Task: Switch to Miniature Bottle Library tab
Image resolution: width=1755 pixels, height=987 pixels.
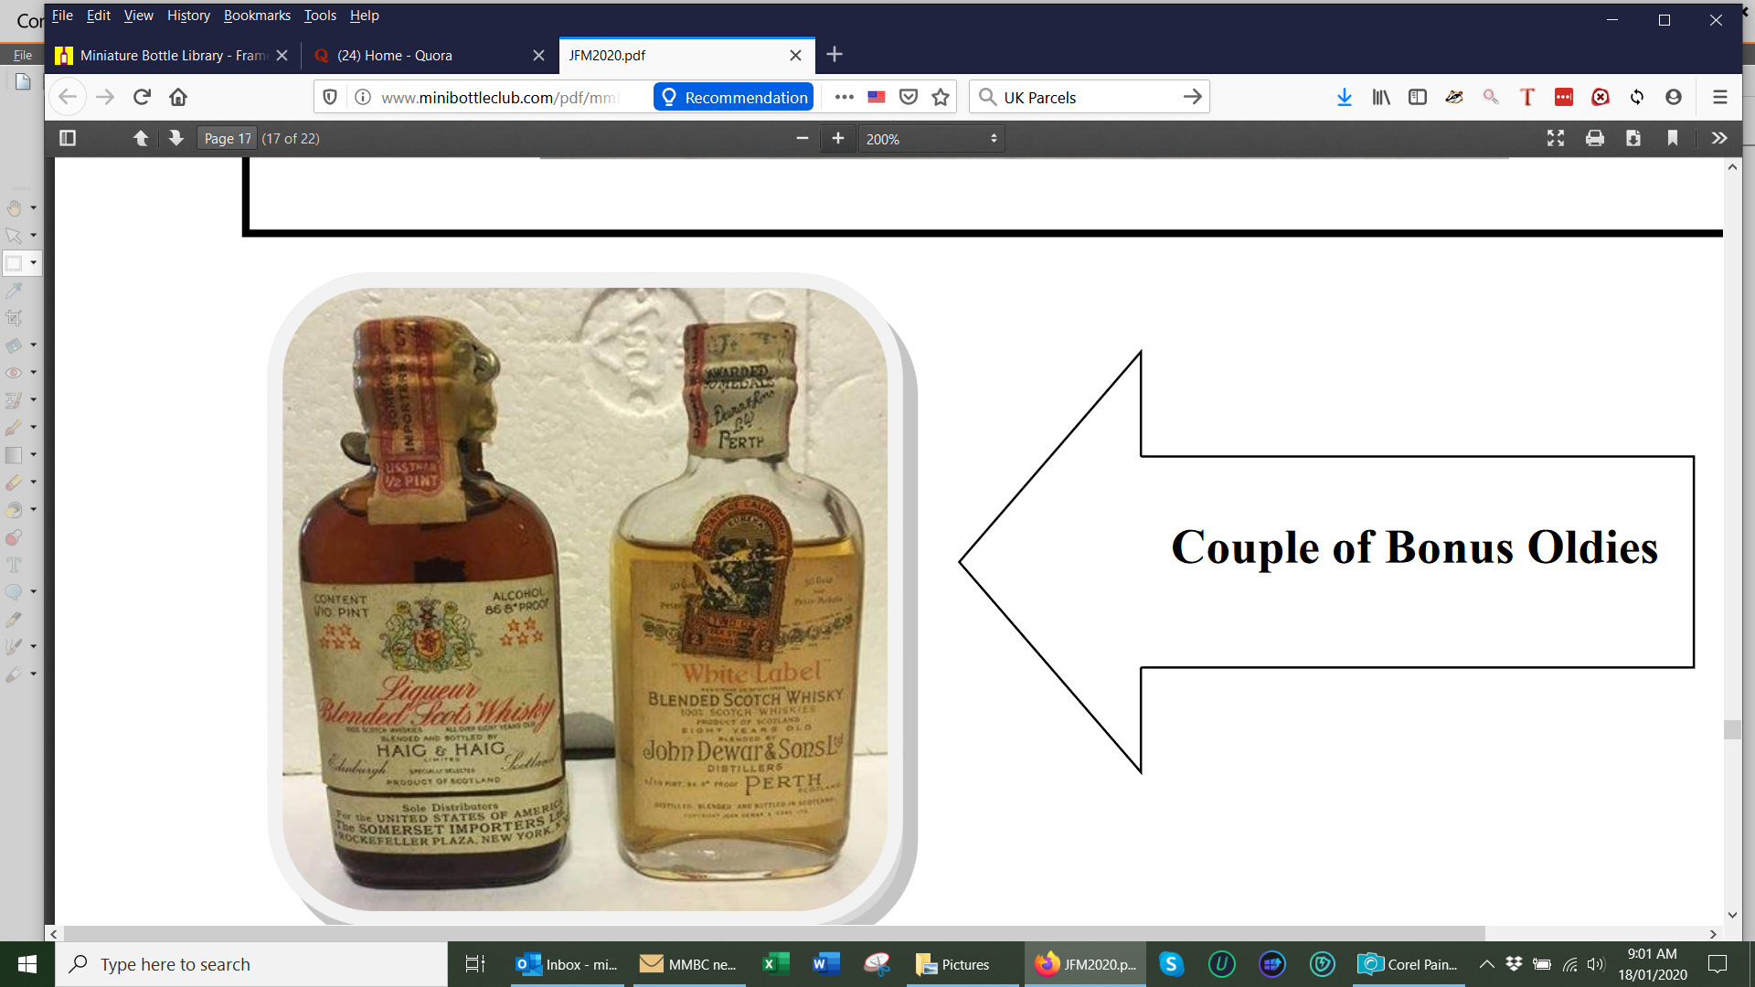Action: 174,55
